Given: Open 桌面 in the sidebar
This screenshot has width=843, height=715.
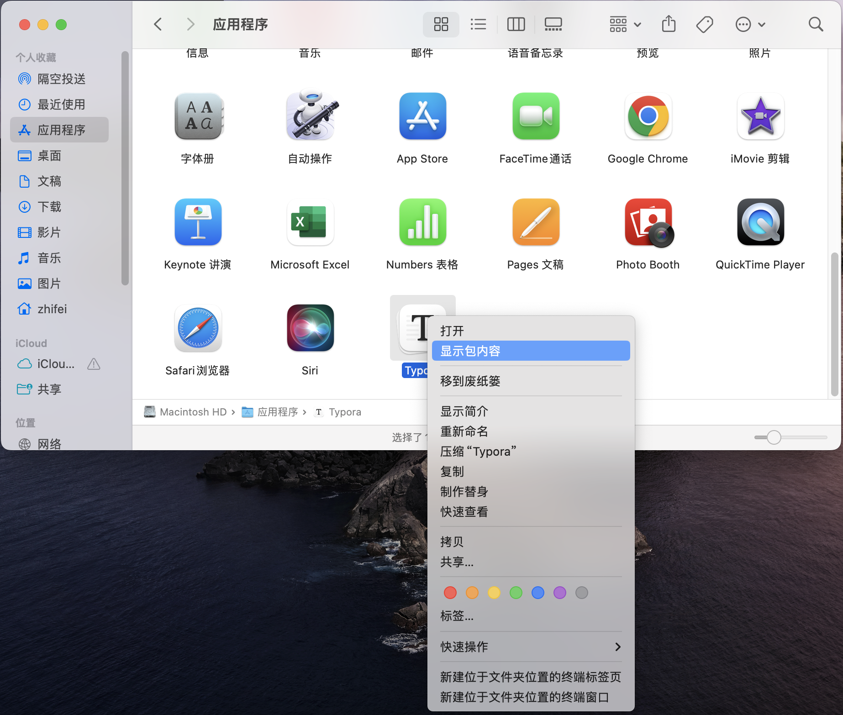Looking at the screenshot, I should click(x=59, y=156).
